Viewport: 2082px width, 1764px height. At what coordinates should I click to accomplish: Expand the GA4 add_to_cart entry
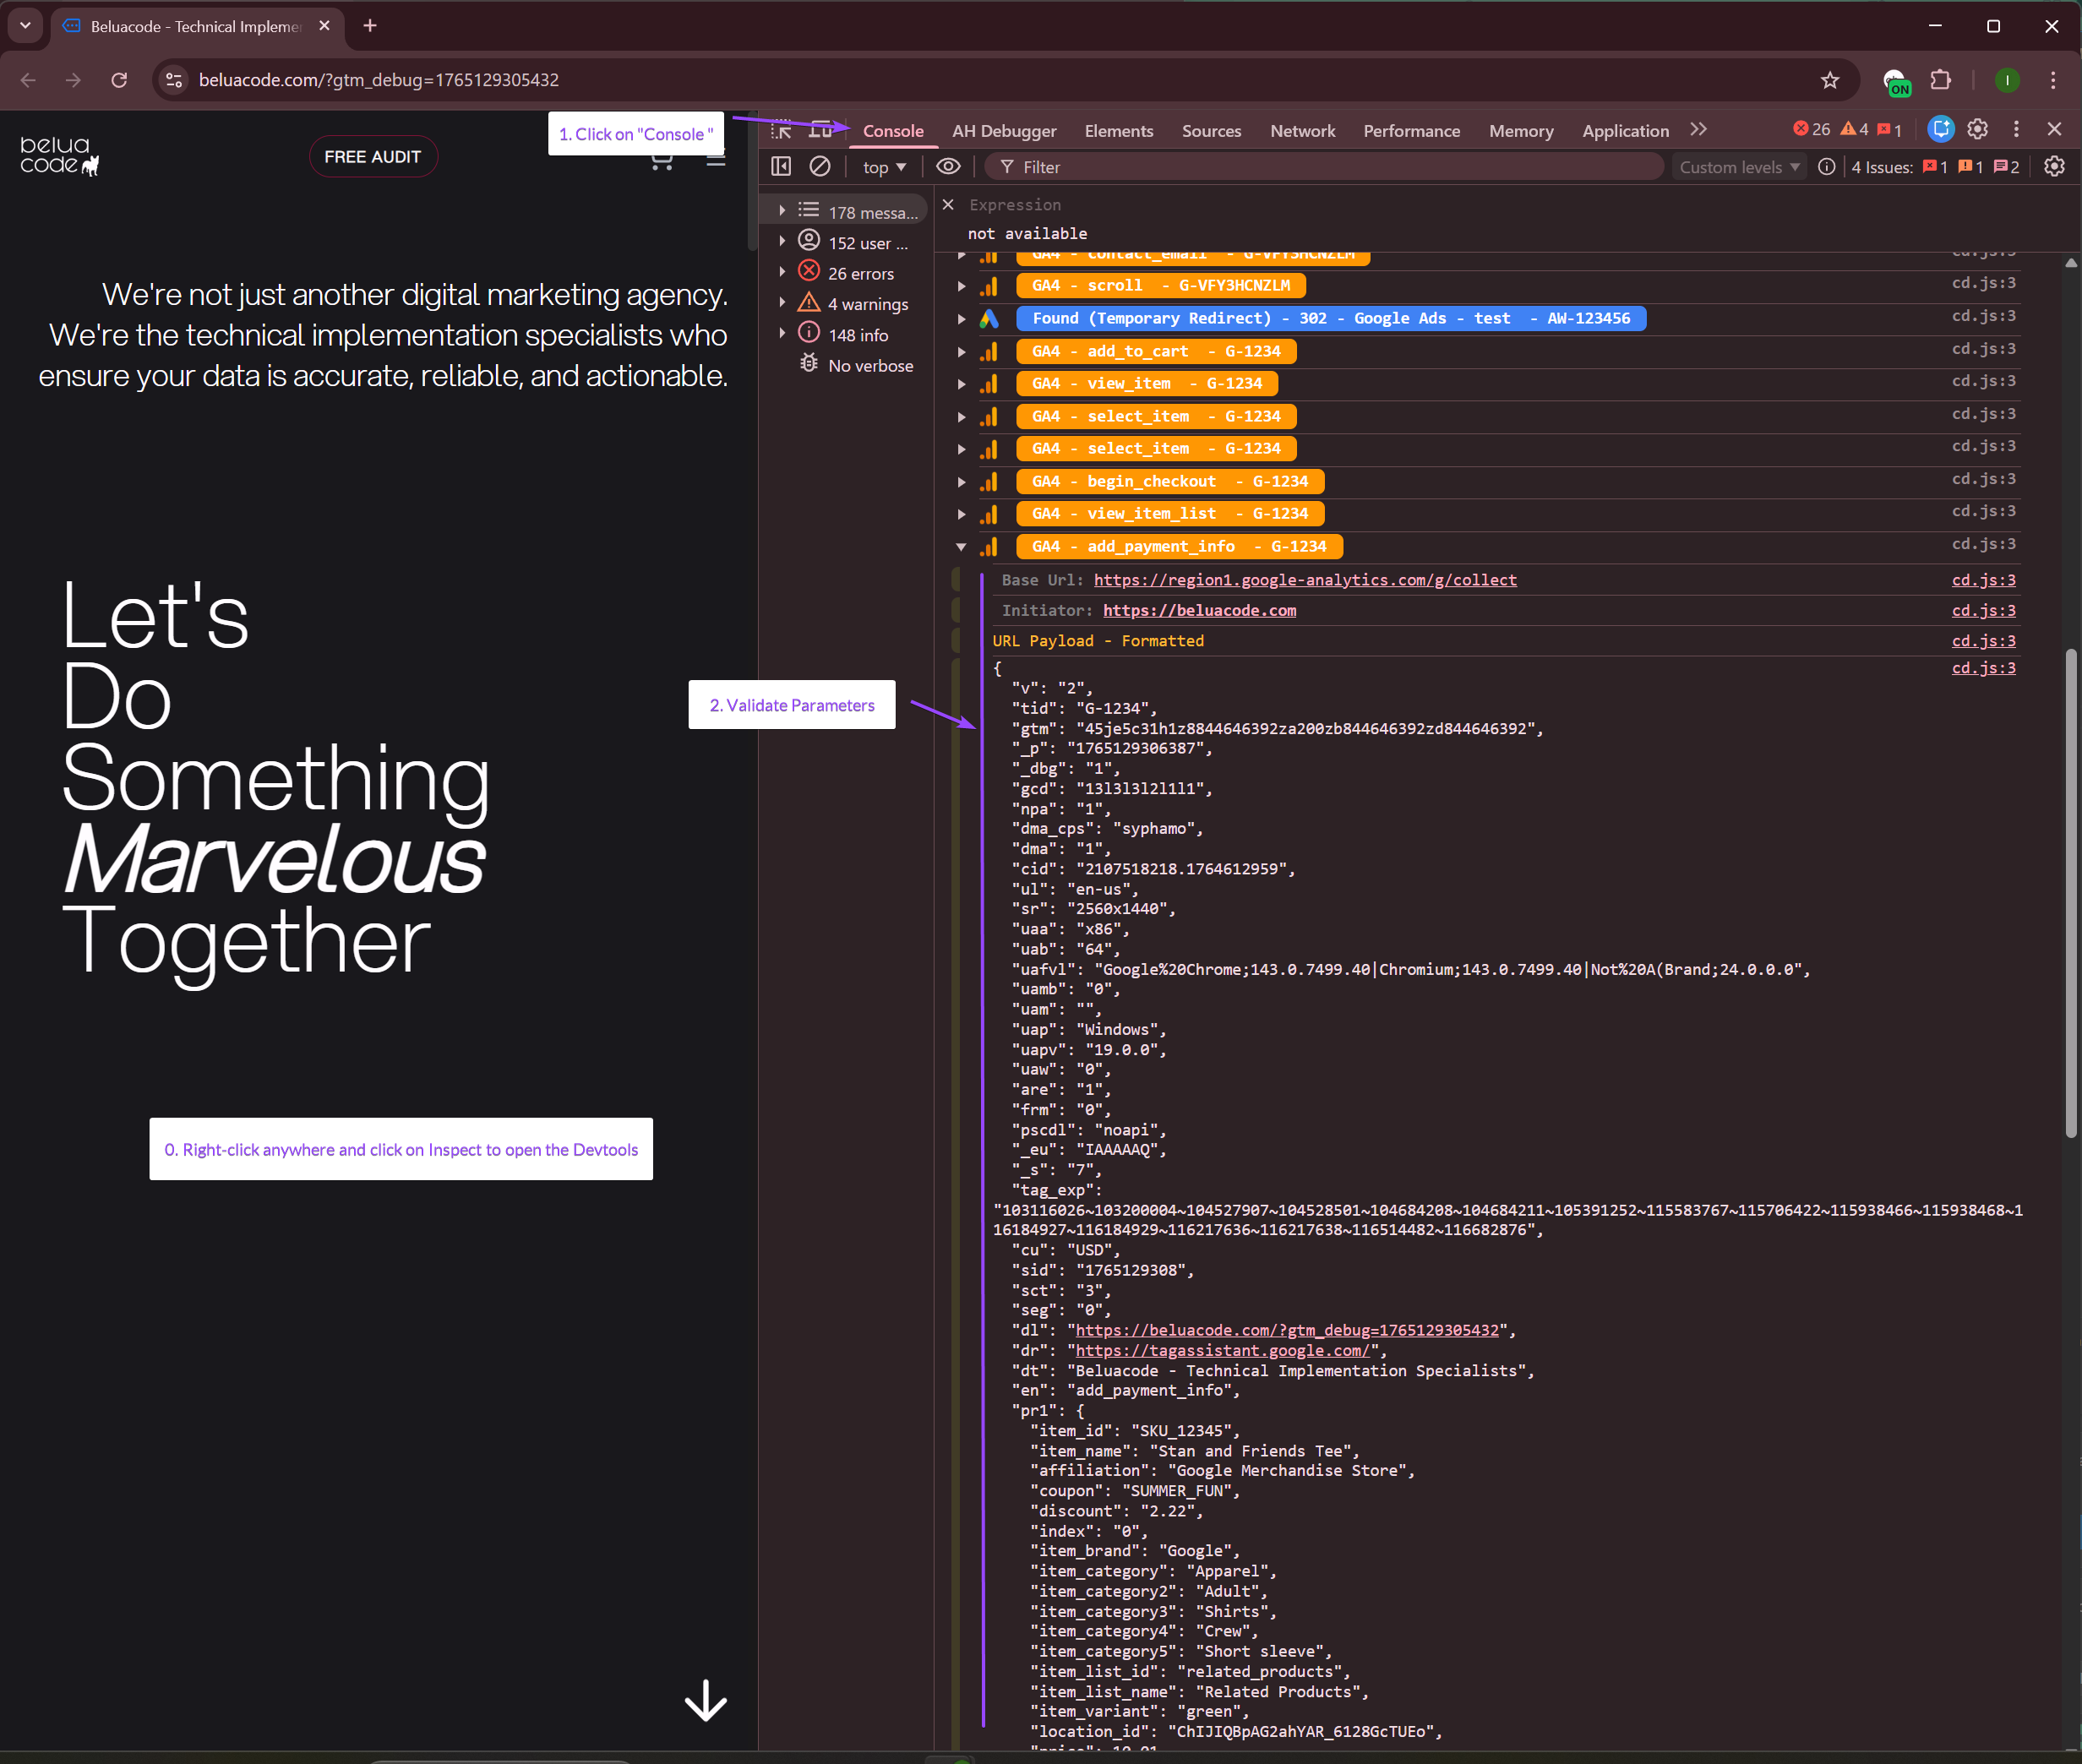(961, 352)
